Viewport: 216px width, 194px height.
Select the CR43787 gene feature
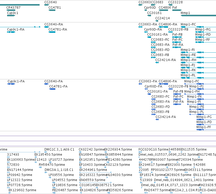[x=11, y=10]
